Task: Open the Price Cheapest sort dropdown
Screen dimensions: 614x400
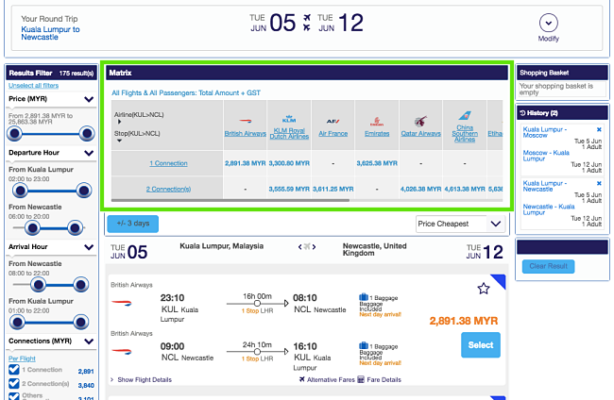Action: pos(460,224)
